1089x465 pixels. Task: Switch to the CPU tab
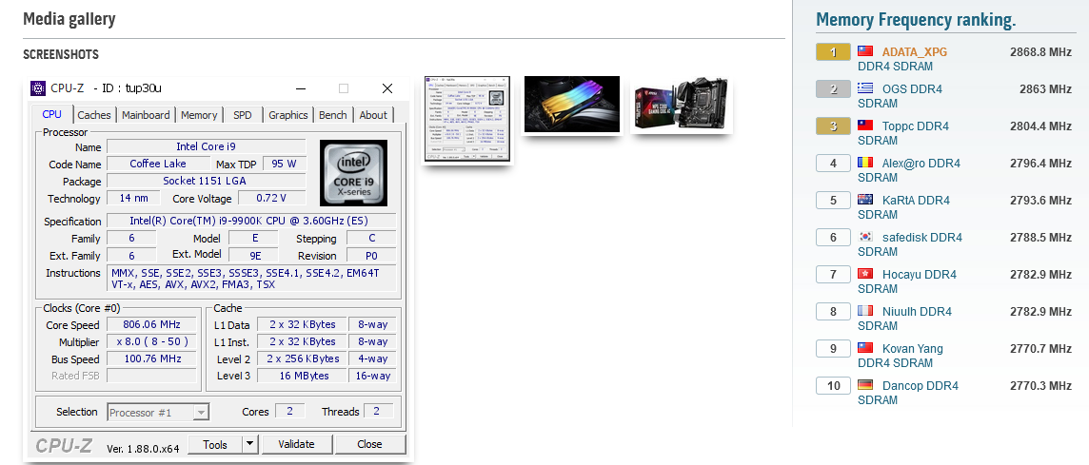pos(52,114)
